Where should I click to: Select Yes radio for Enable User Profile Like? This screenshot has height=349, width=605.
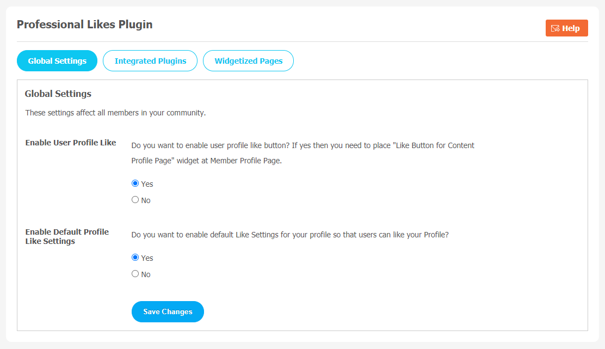135,183
